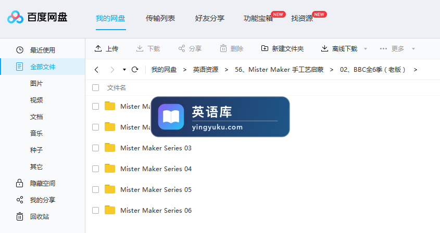Screen dimensions: 440x233
Task: Expand navigation history dropdown arrow
Action: tap(124, 70)
